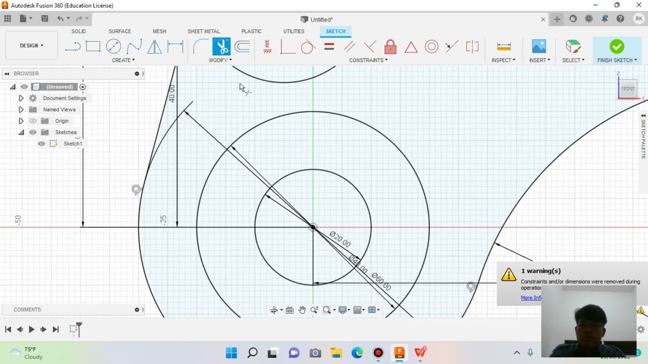Activate the Unsaved component radio button
The height and width of the screenshot is (364, 648).
pos(83,87)
